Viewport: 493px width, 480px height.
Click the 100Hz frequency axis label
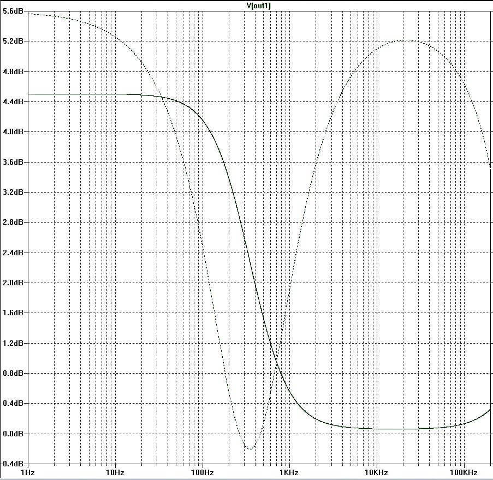pyautogui.click(x=202, y=472)
